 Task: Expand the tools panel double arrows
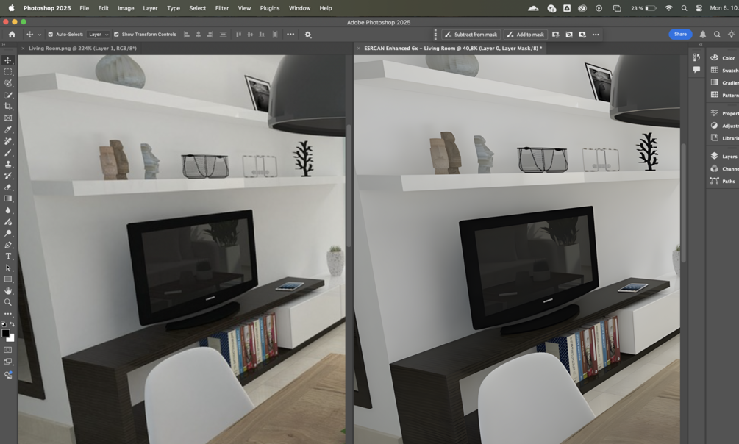click(3, 45)
